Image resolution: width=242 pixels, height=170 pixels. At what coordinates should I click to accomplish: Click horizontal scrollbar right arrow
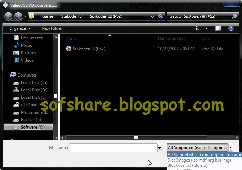pyautogui.click(x=237, y=137)
